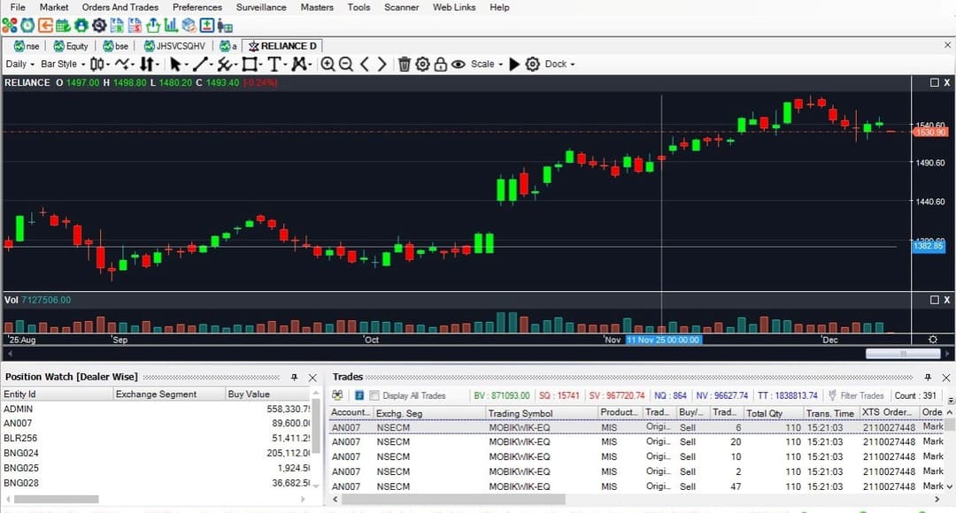The image size is (956, 513).
Task: Pin the Trades panel
Action: (x=928, y=378)
